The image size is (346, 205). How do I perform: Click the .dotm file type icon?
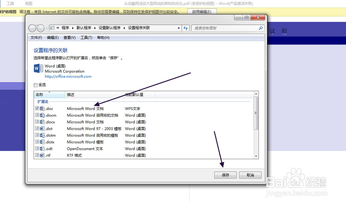pos(42,135)
